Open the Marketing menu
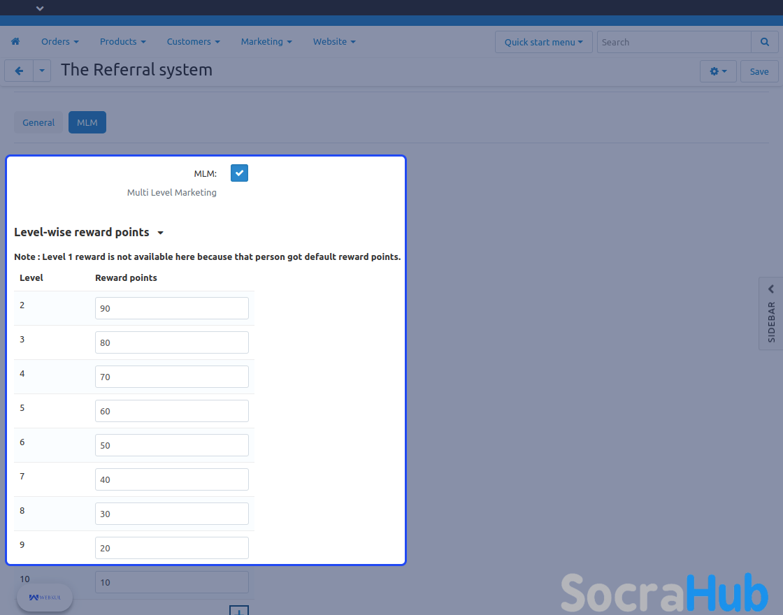The width and height of the screenshot is (783, 615). pyautogui.click(x=266, y=42)
